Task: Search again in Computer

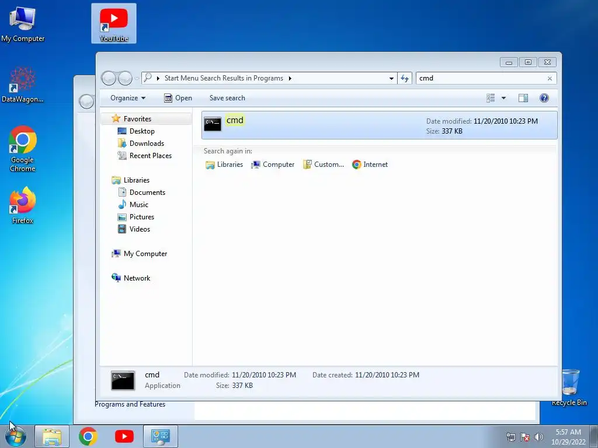Action: [273, 164]
